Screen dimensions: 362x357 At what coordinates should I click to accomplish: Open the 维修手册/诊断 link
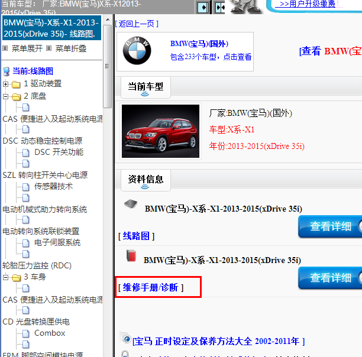click(151, 287)
